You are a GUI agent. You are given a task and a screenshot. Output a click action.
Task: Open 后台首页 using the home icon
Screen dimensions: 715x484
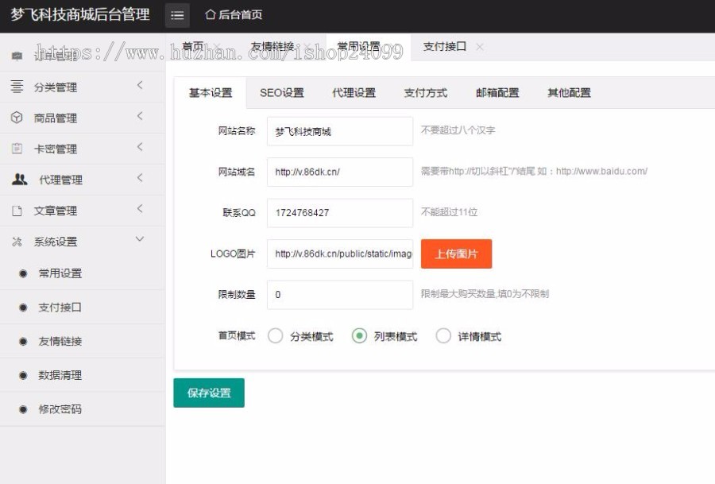[211, 14]
